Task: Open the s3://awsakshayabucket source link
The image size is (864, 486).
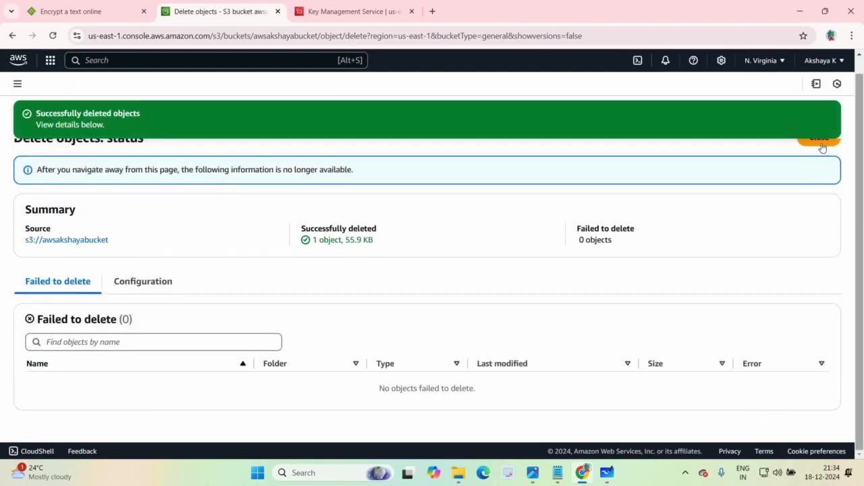Action: click(66, 240)
